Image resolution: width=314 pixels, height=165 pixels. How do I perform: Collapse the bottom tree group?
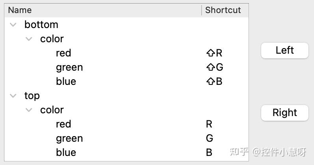pyautogui.click(x=13, y=24)
